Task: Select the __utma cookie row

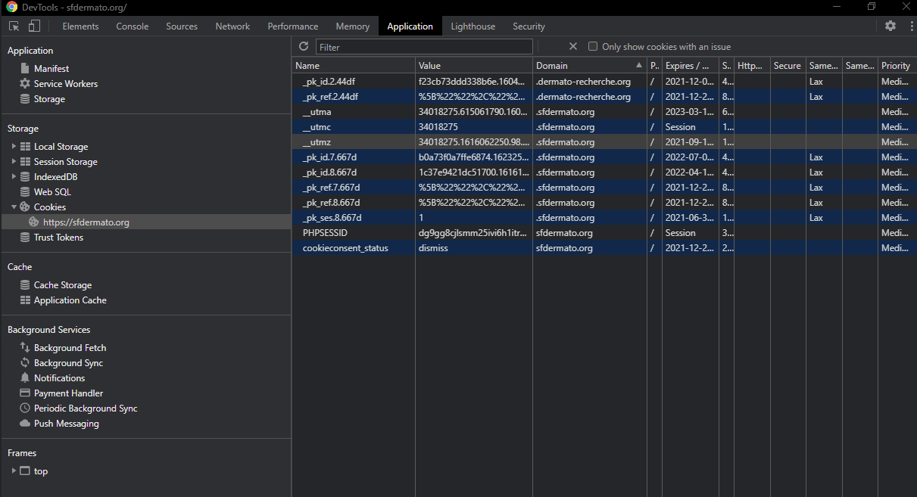Action: (x=604, y=112)
